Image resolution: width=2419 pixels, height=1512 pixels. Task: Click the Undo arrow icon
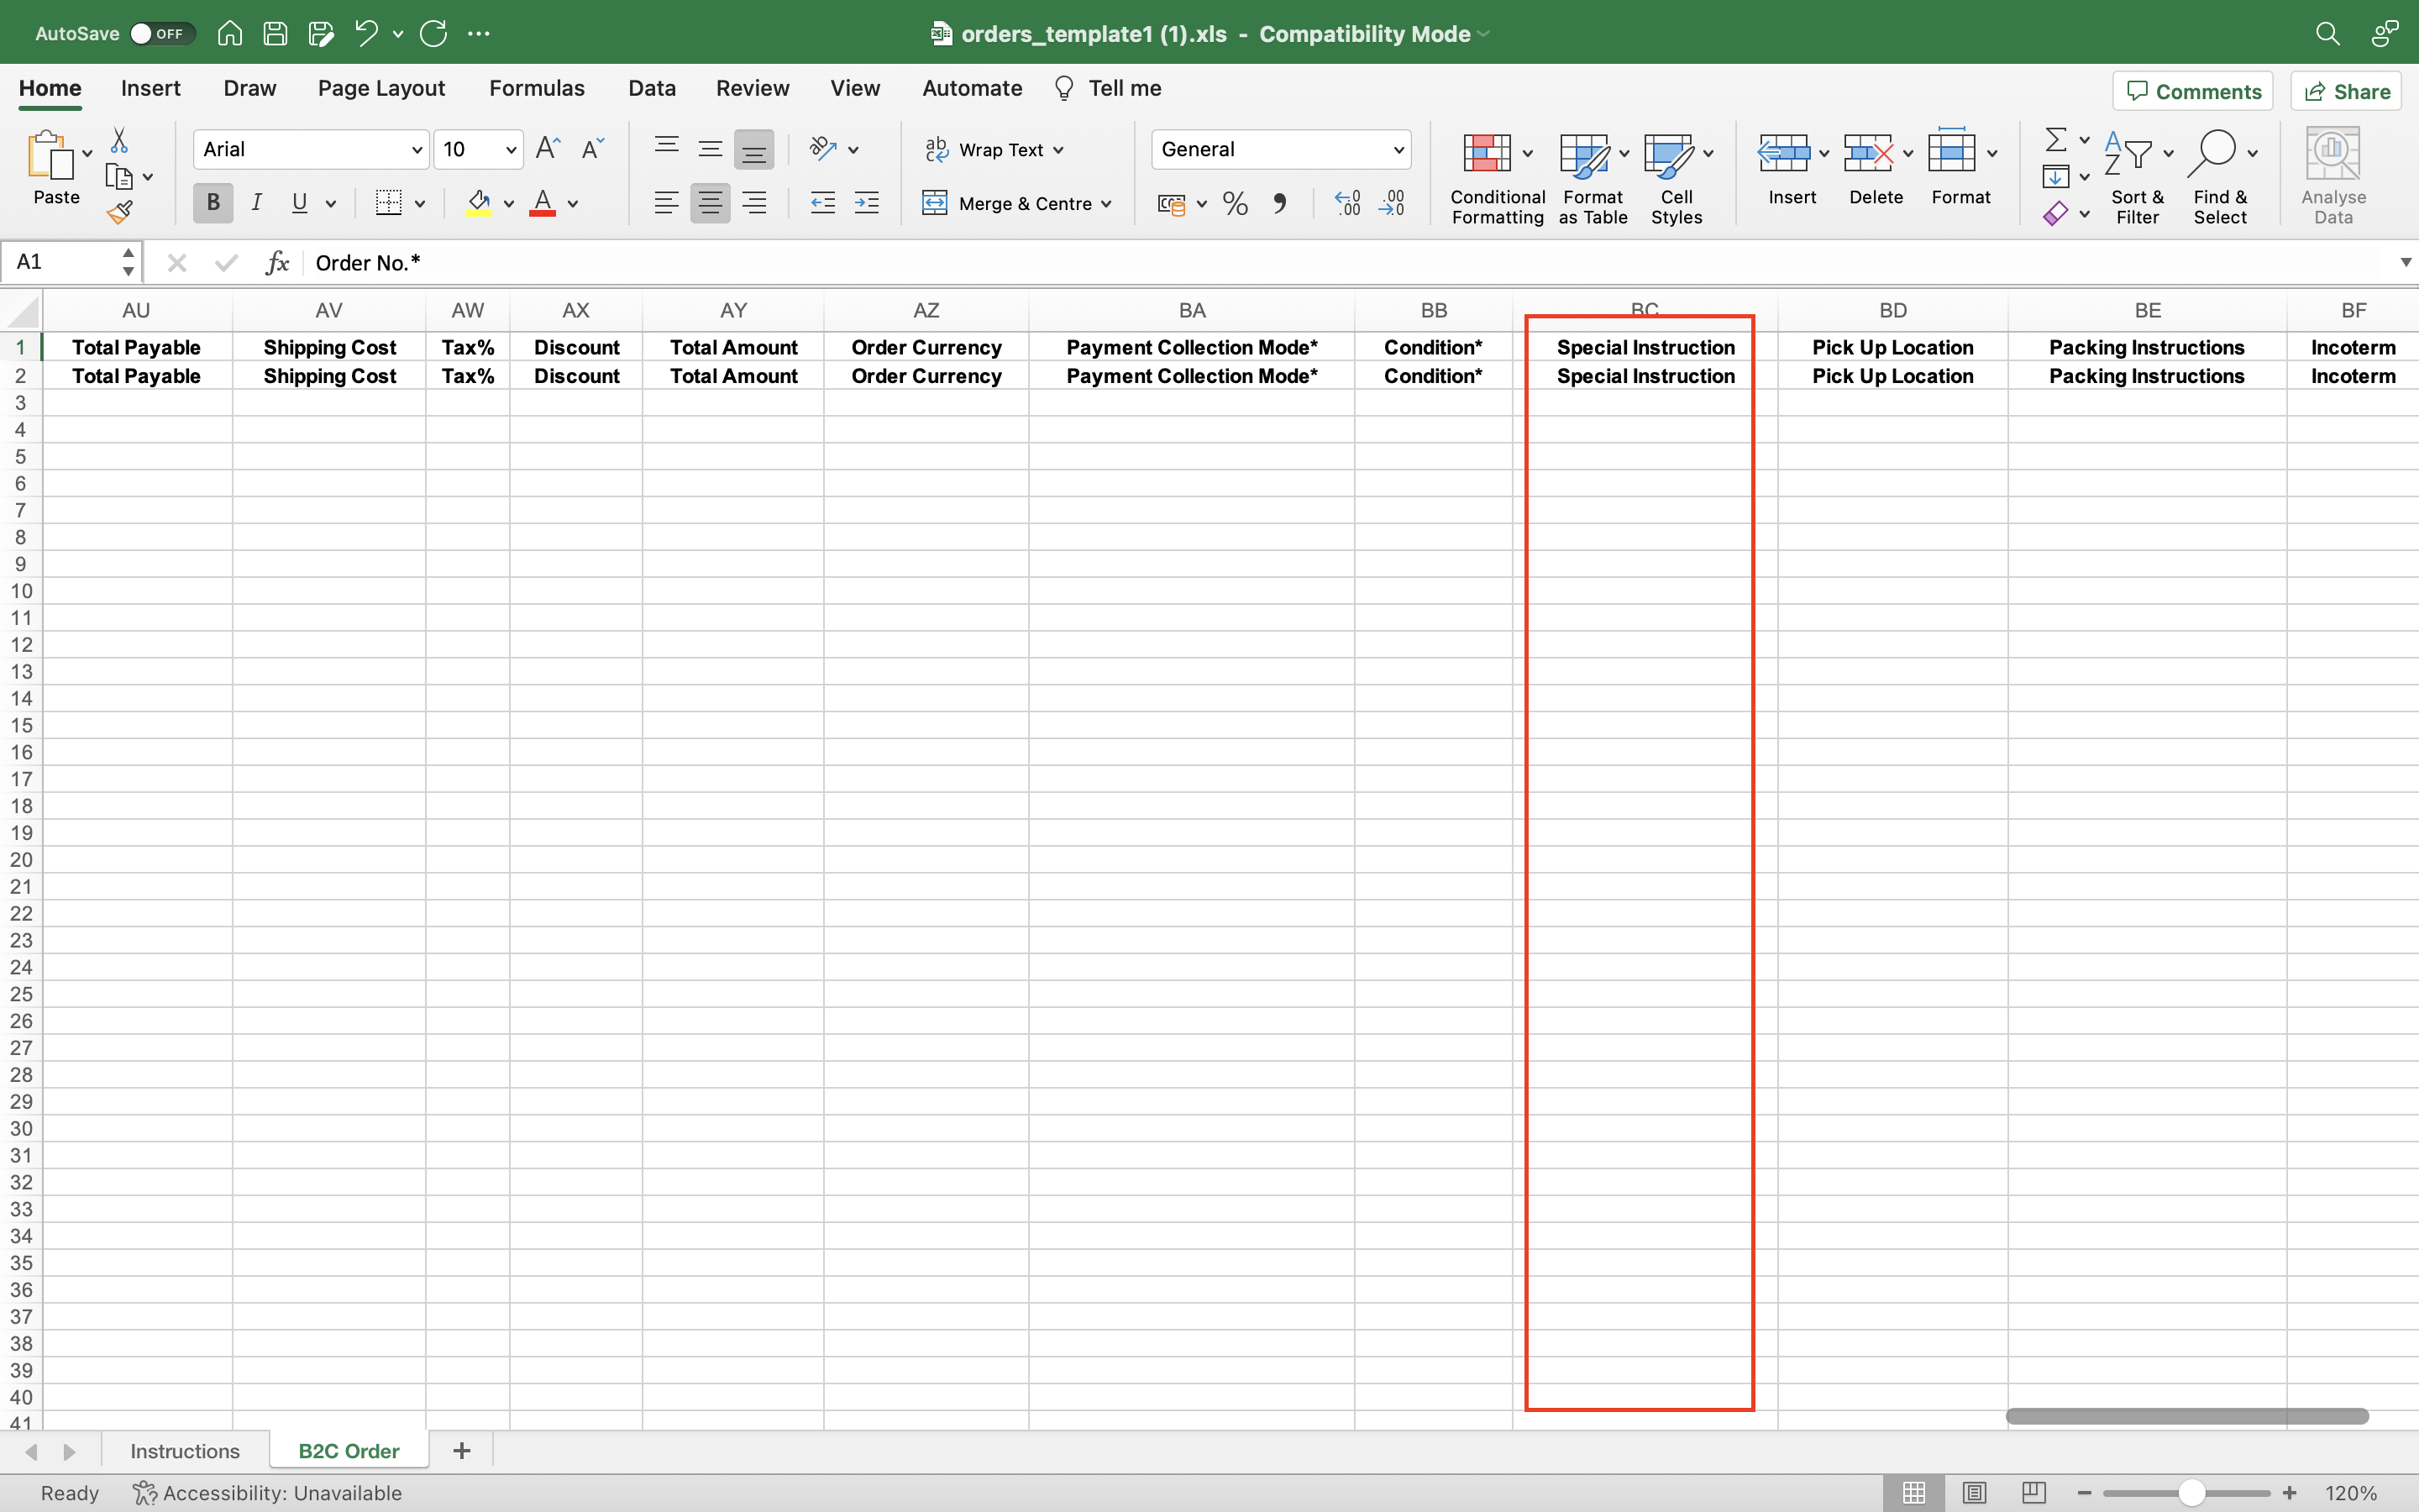pos(366,33)
